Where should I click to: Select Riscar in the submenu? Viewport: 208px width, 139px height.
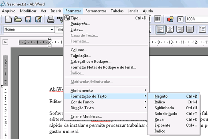click(x=173, y=119)
